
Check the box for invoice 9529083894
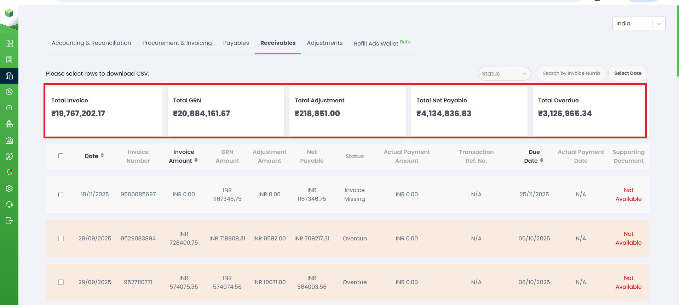(61, 238)
